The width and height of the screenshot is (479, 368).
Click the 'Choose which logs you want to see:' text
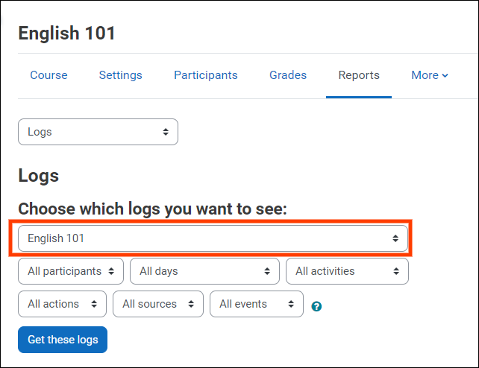tap(152, 209)
